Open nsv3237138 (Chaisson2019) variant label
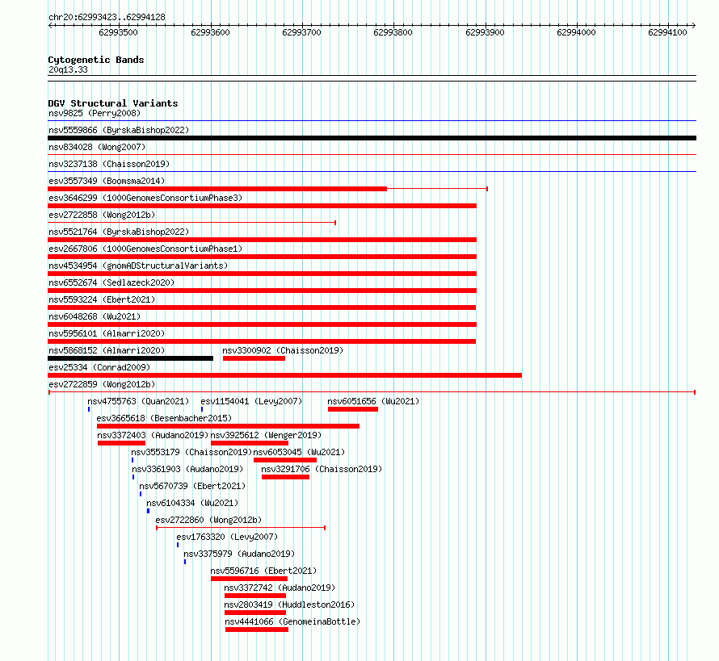 109,164
